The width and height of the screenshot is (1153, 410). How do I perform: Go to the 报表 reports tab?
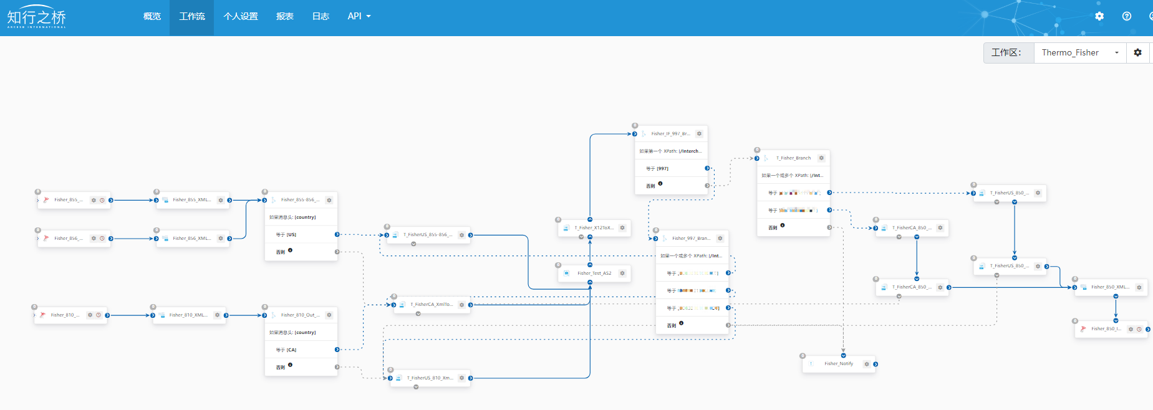coord(285,16)
